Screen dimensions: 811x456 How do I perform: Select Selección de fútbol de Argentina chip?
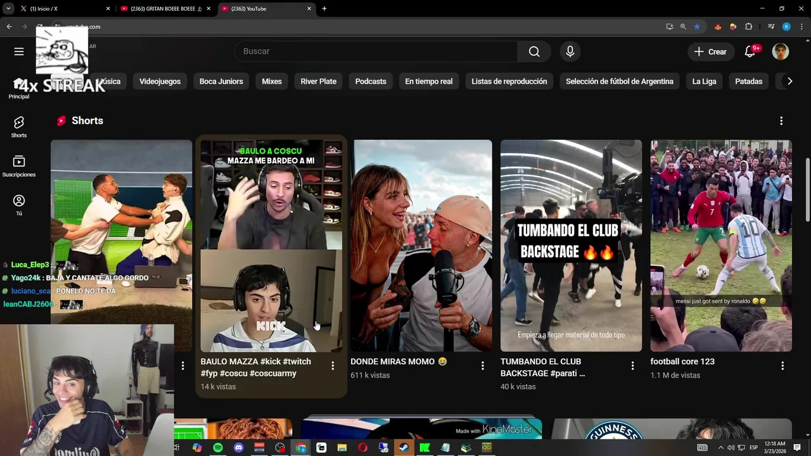(620, 82)
